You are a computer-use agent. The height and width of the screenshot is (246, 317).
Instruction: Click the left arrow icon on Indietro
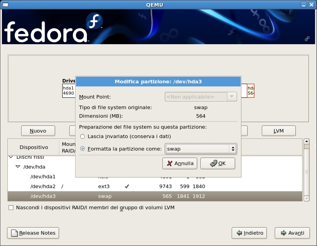(240, 233)
